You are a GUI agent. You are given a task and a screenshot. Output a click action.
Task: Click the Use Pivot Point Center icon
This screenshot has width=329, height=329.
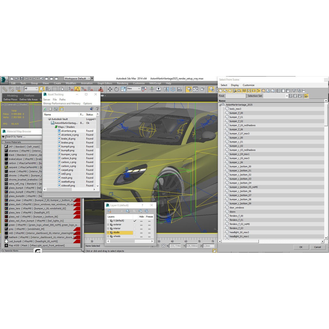point(144,89)
